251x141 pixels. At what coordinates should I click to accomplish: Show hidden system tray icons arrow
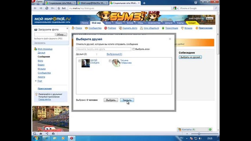pyautogui.click(x=187, y=138)
